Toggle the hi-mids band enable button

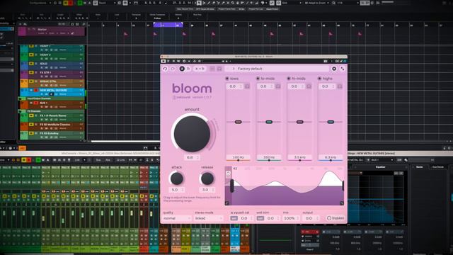coord(289,79)
